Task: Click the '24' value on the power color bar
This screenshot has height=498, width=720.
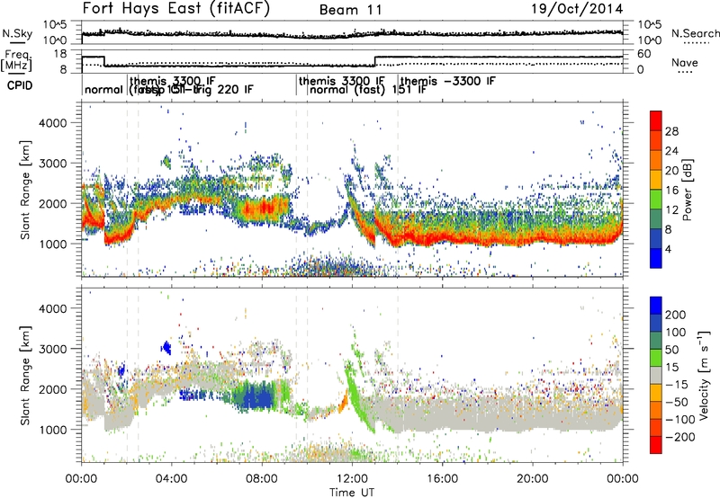Action: click(x=671, y=151)
